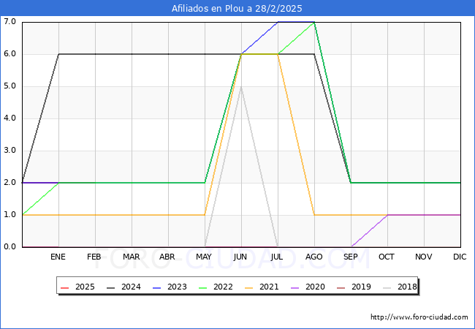The width and height of the screenshot is (475, 329).
Task: Click the orange 2021 line point at AGO
Action: (314, 215)
